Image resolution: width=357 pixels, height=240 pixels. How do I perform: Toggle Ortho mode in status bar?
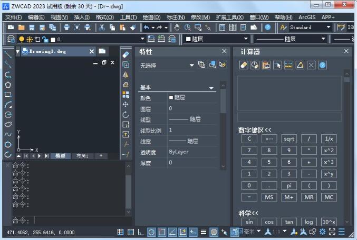click(141, 232)
